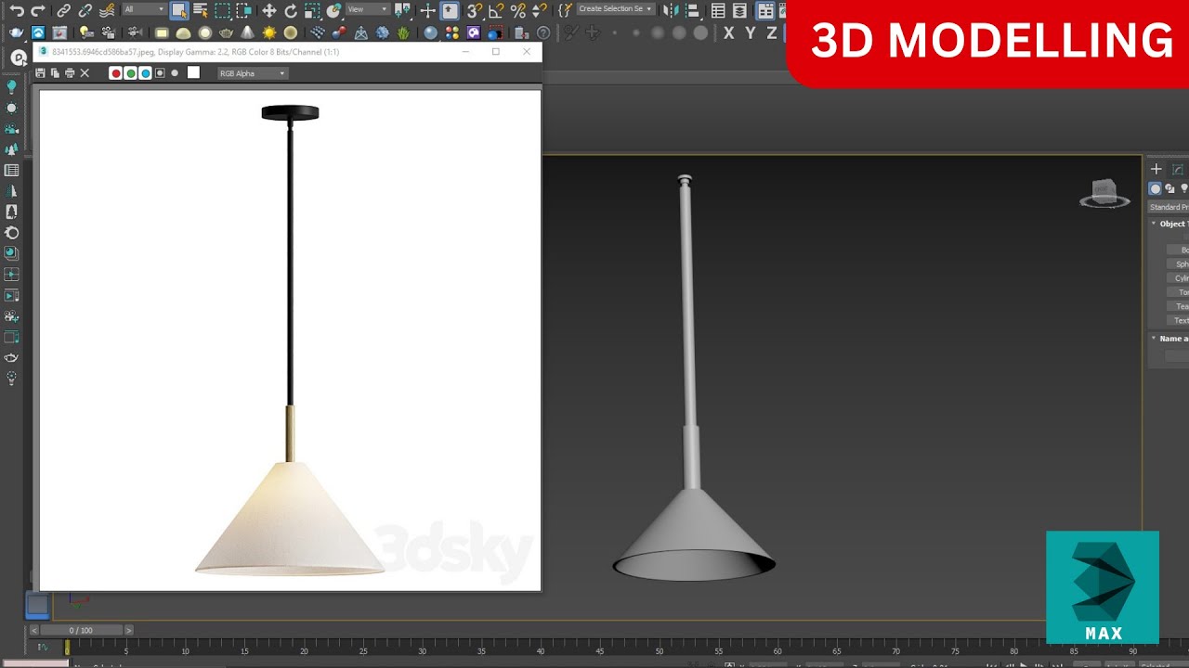Viewport: 1189px width, 668px height.
Task: Open the Modify tab in command panel
Action: click(1178, 169)
